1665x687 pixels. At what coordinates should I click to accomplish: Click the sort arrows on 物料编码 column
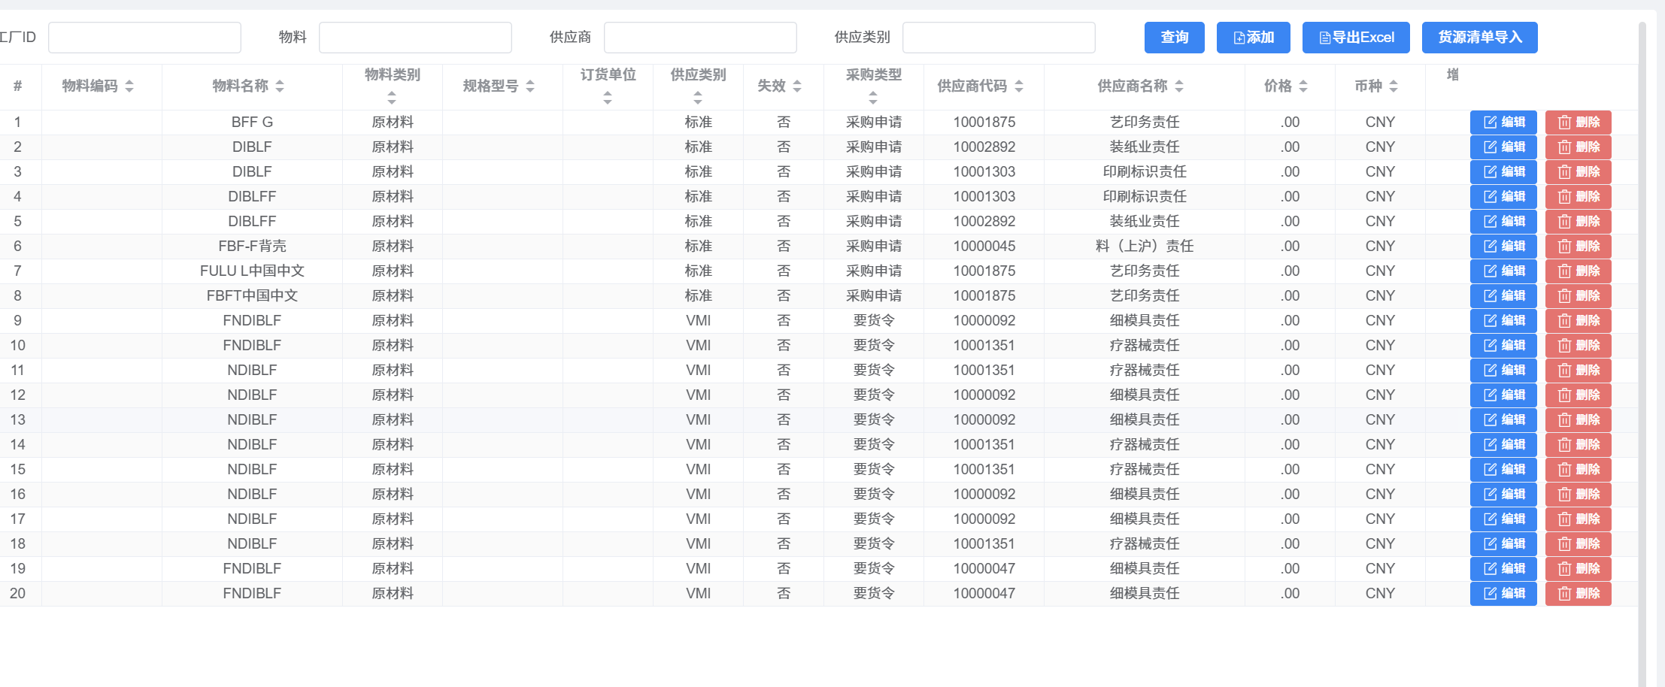tap(129, 86)
